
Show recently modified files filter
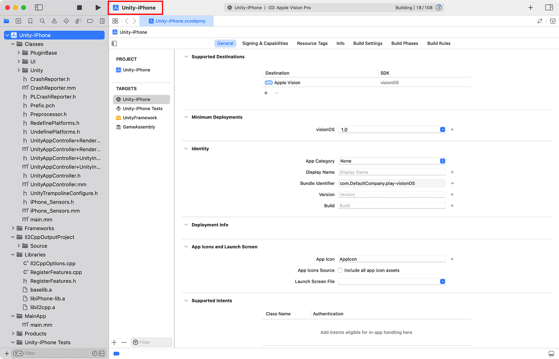(x=94, y=353)
